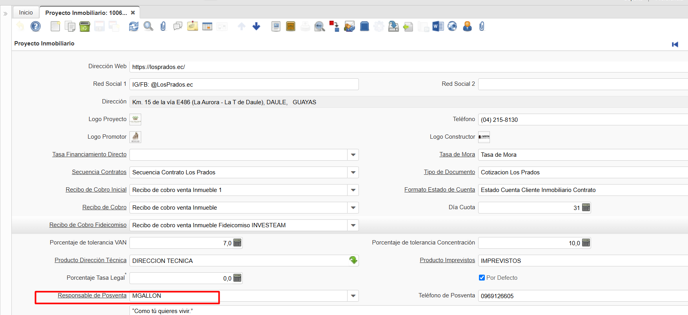
Task: Expand the Secuencia Contratos dropdown
Action: (x=353, y=172)
